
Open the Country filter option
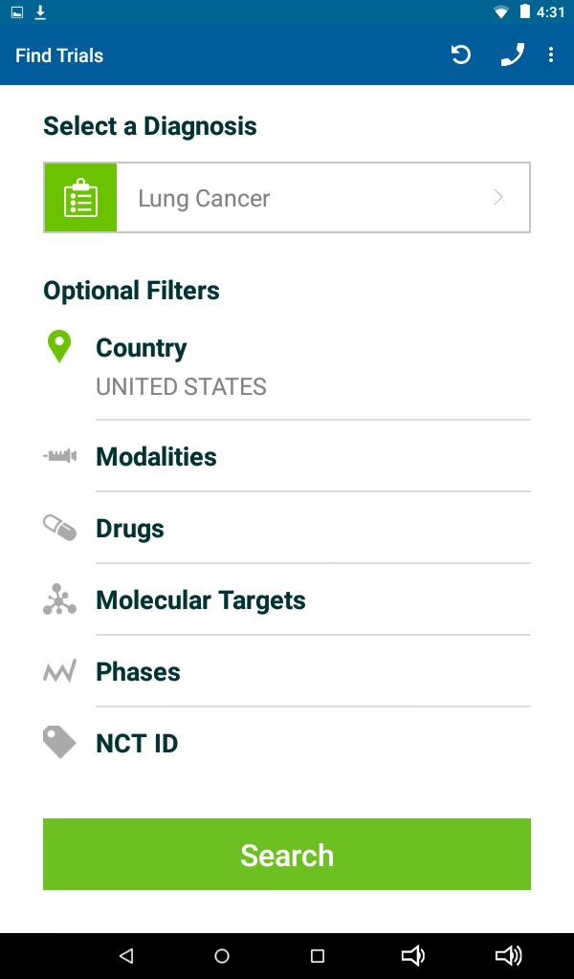[287, 368]
